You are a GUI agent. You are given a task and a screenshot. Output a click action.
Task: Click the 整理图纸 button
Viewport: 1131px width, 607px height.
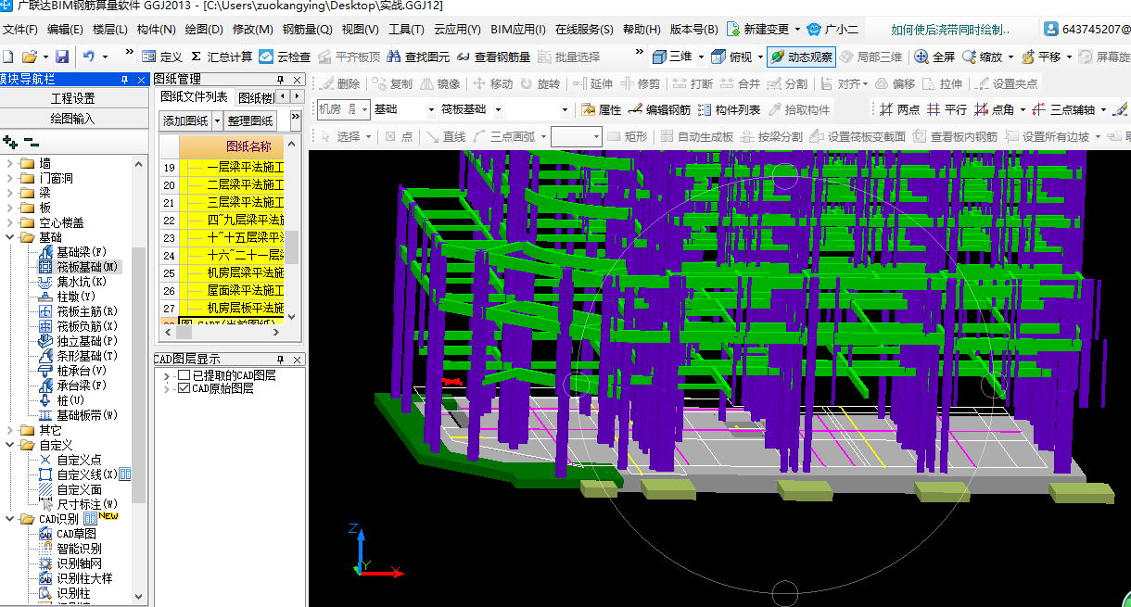pos(250,120)
